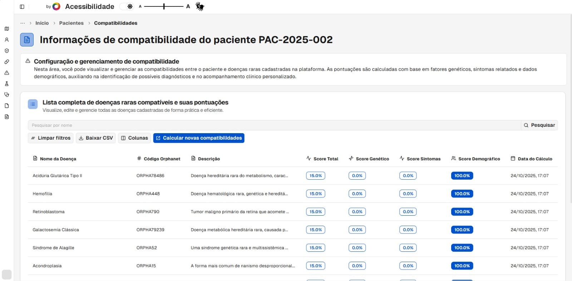Screen dimensions: 572x281
Task: Click the shield check sidebar icon
Action: (x=7, y=51)
